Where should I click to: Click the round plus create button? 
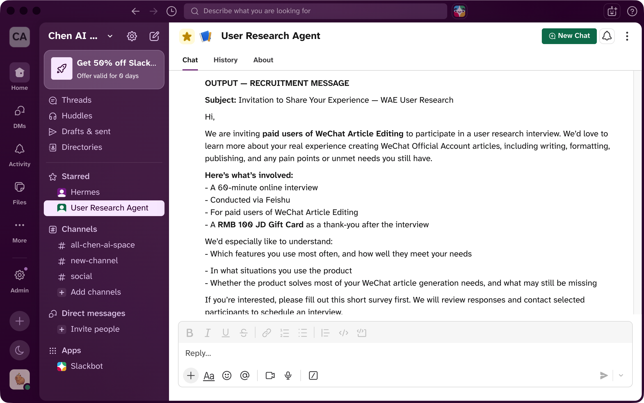click(20, 321)
